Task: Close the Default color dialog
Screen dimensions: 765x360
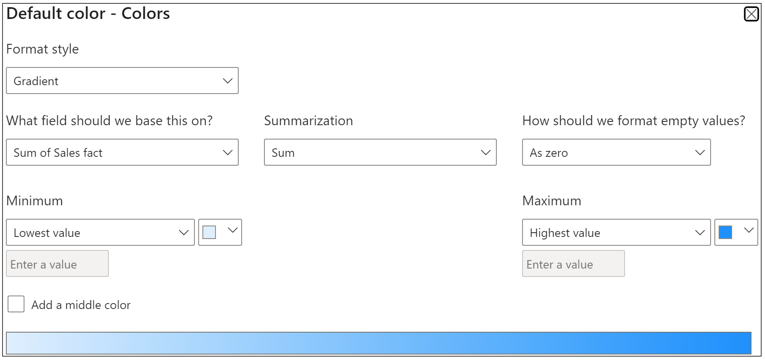Action: tap(751, 14)
